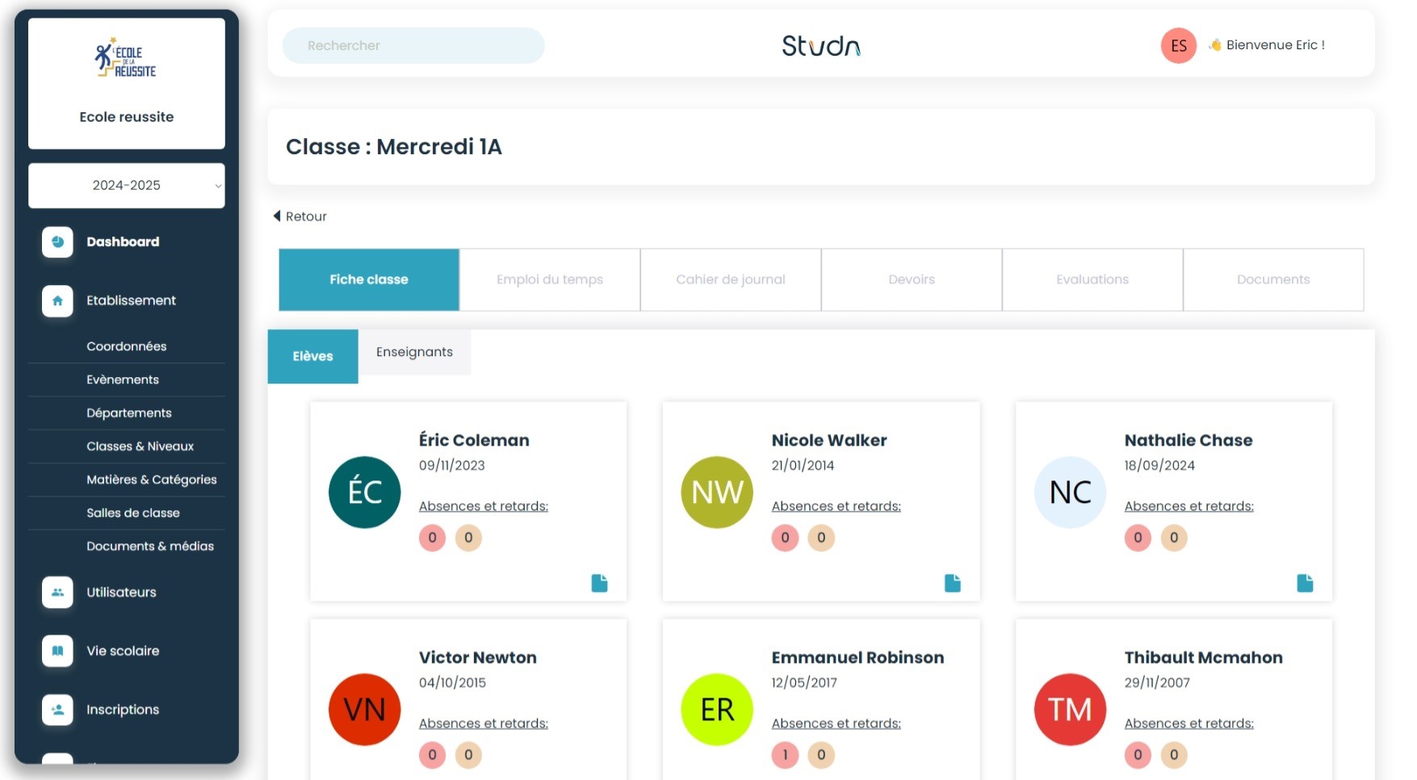Open Classes & Niveaux in sidebar

[x=140, y=446]
